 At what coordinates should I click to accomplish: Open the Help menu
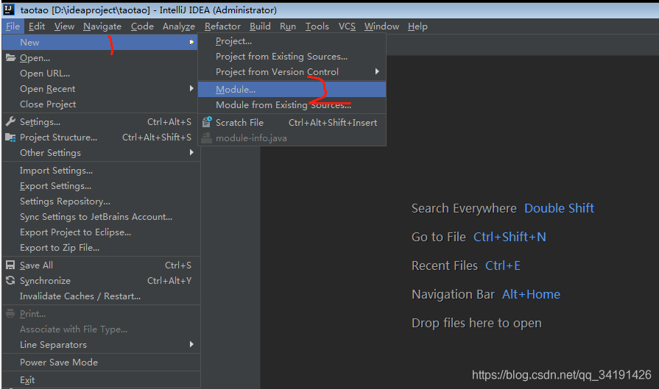[417, 26]
